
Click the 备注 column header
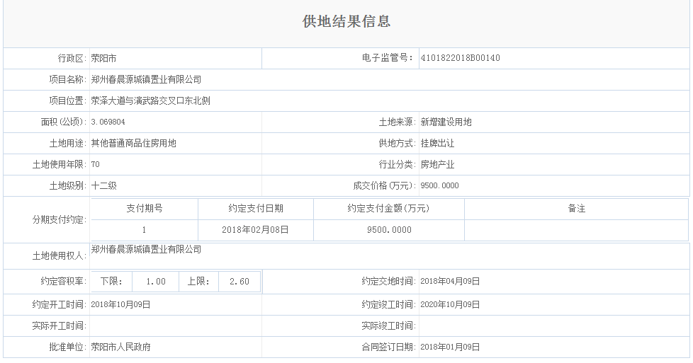point(577,209)
